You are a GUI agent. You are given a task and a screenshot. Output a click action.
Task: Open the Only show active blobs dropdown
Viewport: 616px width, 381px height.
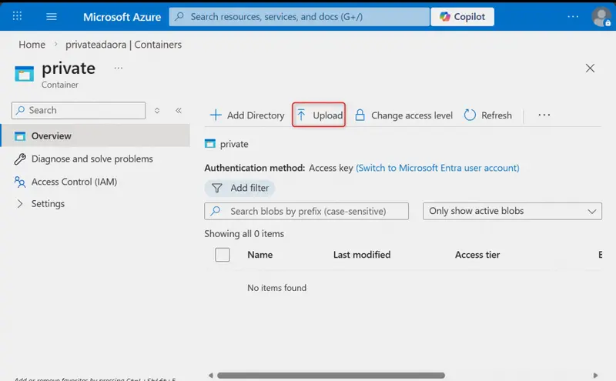point(512,211)
